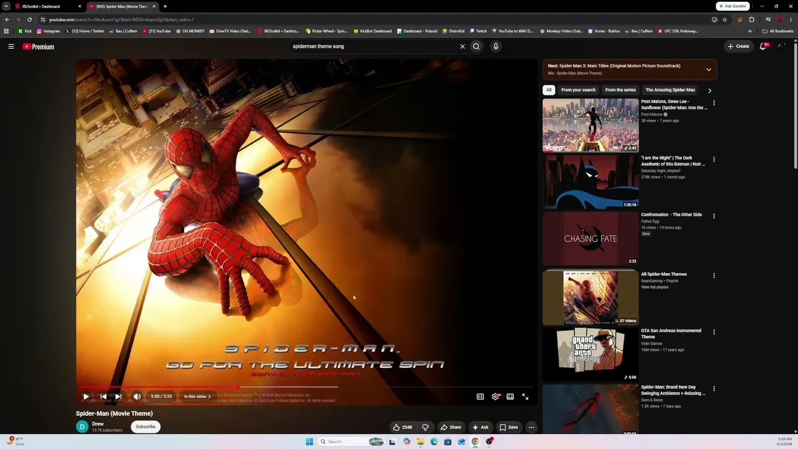Click View full playlist link
Screen dimensions: 798x449
coord(655,287)
